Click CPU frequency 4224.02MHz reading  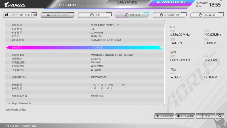180,35
